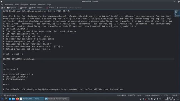180x101 pixels.
Task: Click the 'reboot' line
Action: click(7, 84)
